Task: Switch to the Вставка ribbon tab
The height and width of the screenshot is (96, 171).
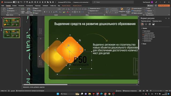Action: pos(14,6)
